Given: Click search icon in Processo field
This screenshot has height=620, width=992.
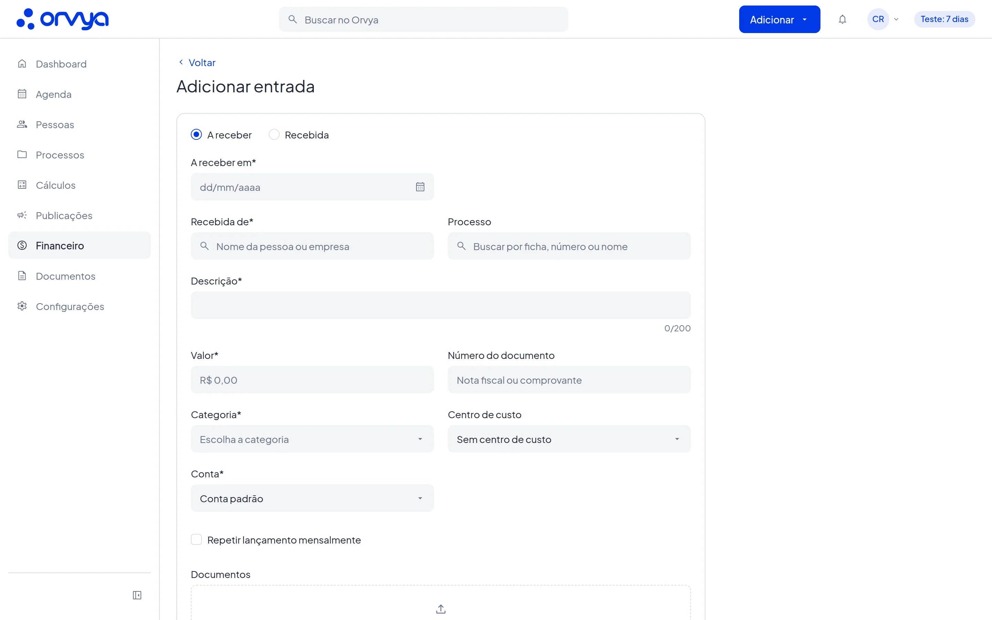Looking at the screenshot, I should coord(462,246).
